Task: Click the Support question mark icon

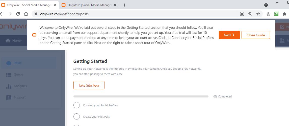Action: [x=9, y=97]
